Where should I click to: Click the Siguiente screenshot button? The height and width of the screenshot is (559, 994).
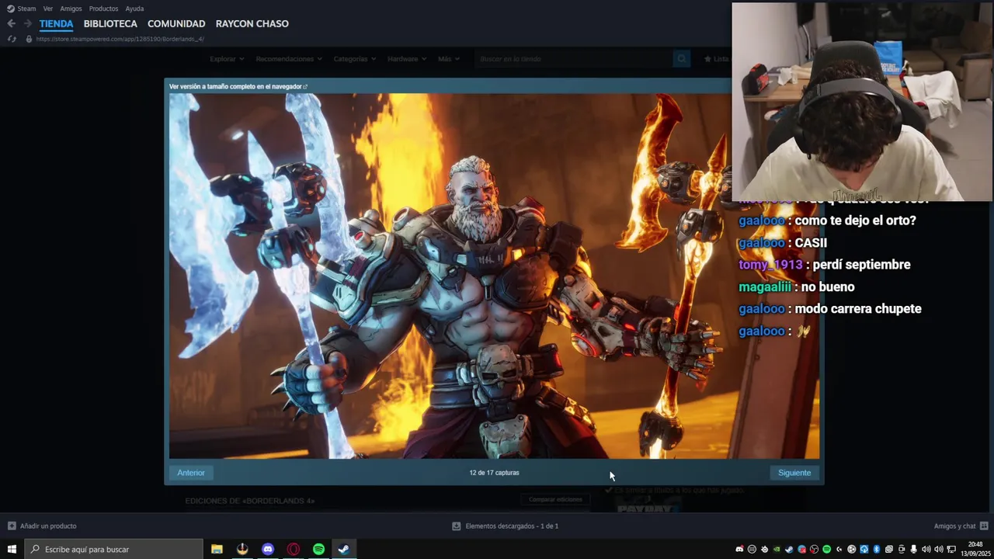794,473
